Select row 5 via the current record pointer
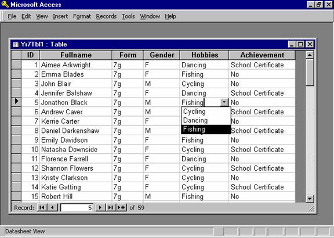Image resolution: width=334 pixels, height=238 pixels. tap(16, 102)
